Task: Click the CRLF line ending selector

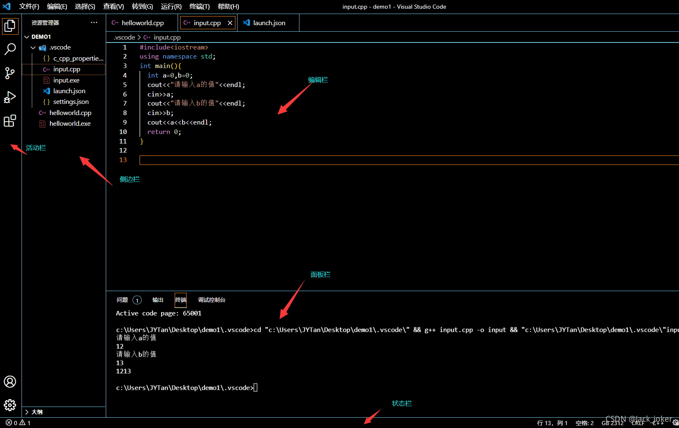Action: tap(638, 423)
